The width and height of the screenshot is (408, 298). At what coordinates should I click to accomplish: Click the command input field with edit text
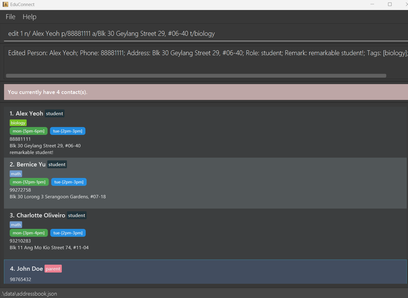point(206,34)
